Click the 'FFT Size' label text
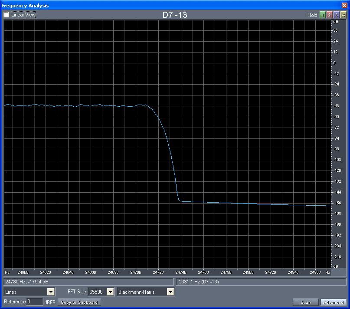350x309 pixels. (77, 292)
